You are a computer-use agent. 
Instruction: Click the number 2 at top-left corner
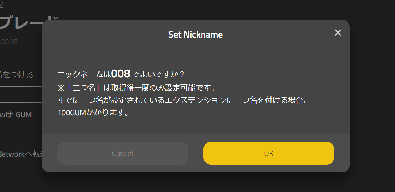pos(2,5)
